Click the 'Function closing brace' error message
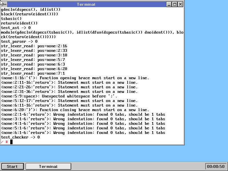Screen dimensions: 228x171 pyautogui.click(x=75, y=110)
